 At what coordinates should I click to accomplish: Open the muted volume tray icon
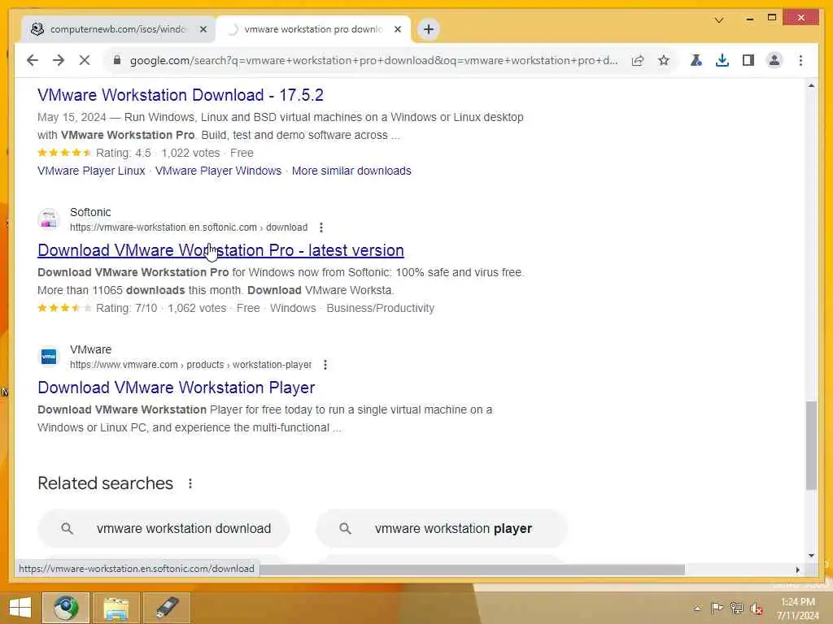pyautogui.click(x=756, y=608)
